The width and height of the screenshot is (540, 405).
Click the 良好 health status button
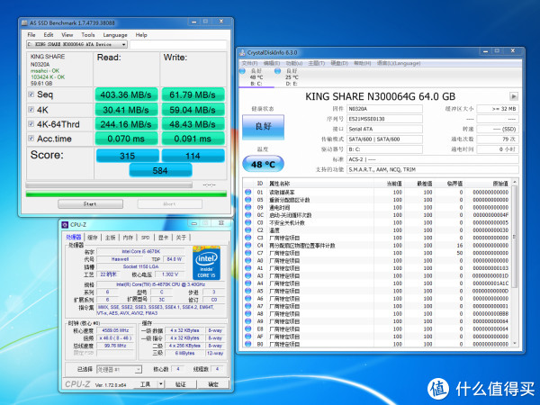click(x=263, y=126)
